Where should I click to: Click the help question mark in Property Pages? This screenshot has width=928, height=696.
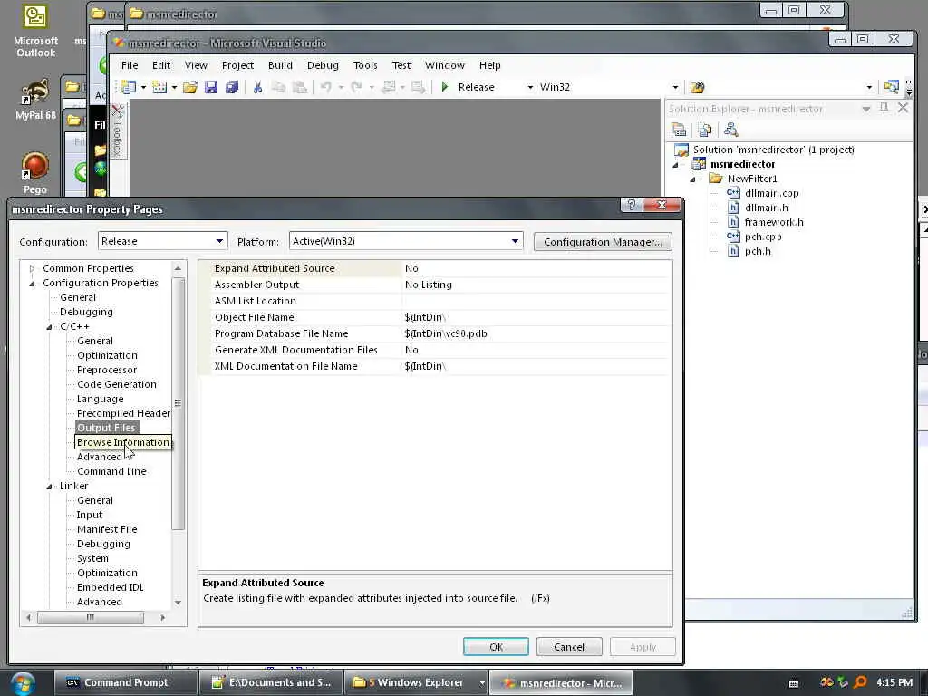(631, 205)
